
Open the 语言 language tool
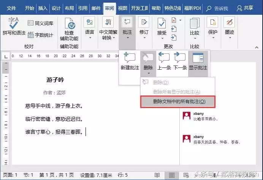pyautogui.click(x=89, y=22)
